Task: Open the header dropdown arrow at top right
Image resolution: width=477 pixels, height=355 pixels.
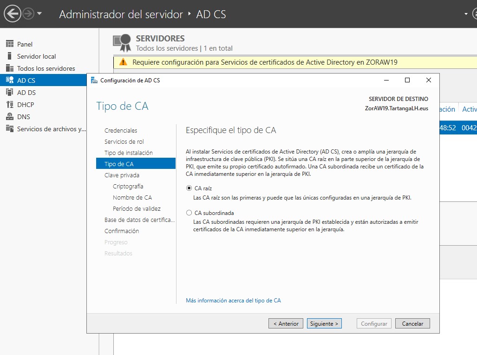Action: pos(466,13)
